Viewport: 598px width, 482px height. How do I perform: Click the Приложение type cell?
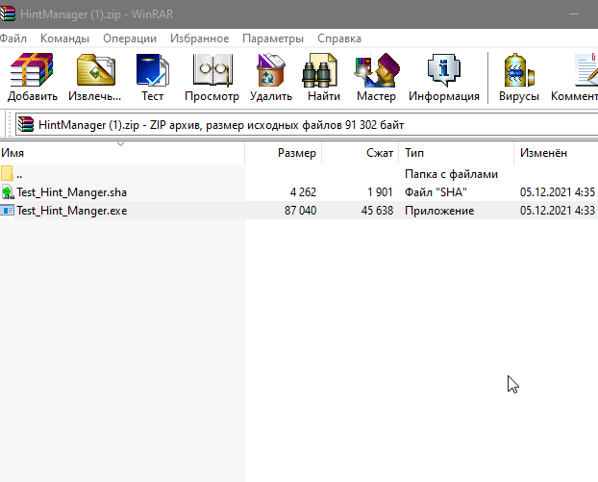coord(439,211)
